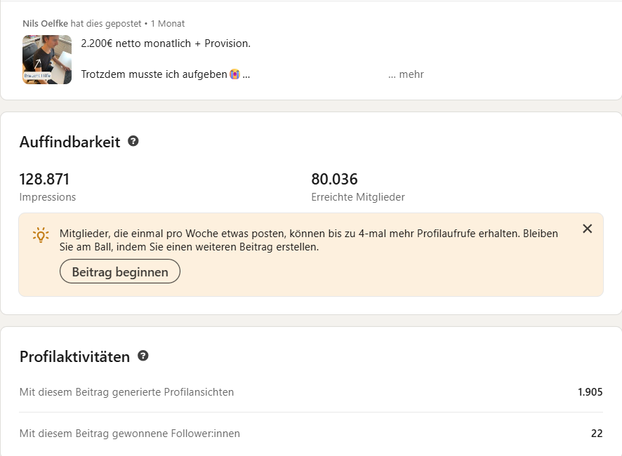
Task: Open the Profilaktivitäten help question-mark icon
Action: coord(143,356)
